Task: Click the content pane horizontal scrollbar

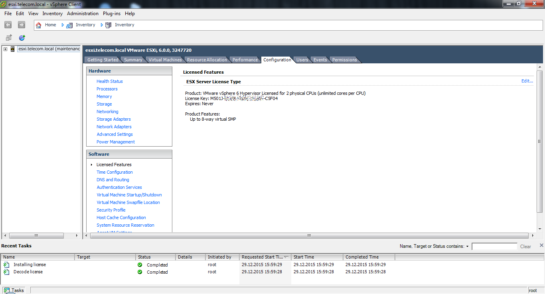Action: click(309, 235)
